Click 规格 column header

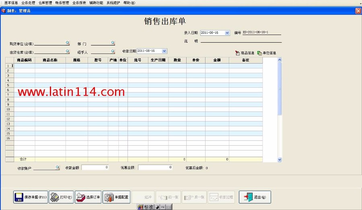tap(77, 60)
